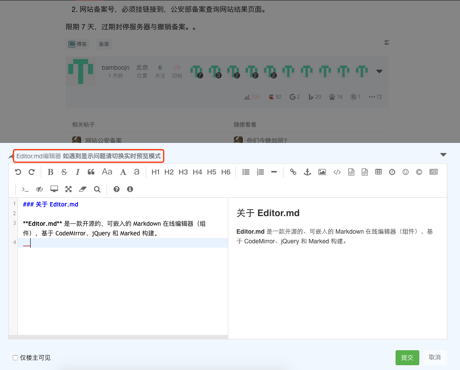Toggle realtime preview eye-slash icon
Image resolution: width=460 pixels, height=370 pixels.
pyautogui.click(x=39, y=189)
